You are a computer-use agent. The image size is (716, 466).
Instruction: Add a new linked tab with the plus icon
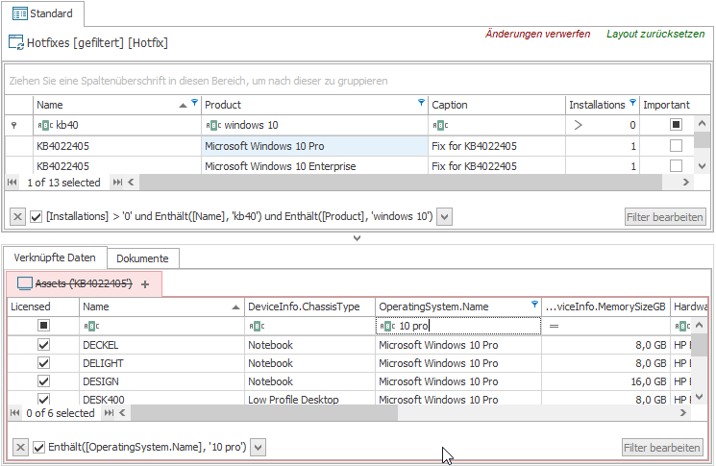point(145,284)
